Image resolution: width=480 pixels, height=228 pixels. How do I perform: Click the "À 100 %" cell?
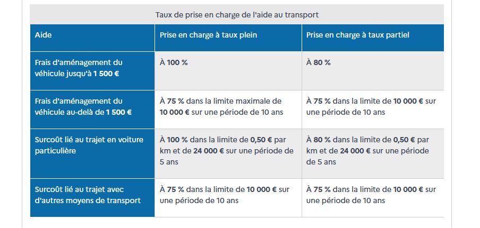click(174, 62)
